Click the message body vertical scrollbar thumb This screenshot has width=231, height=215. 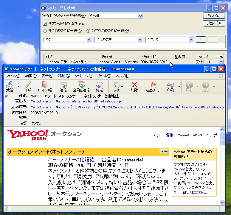(222, 139)
